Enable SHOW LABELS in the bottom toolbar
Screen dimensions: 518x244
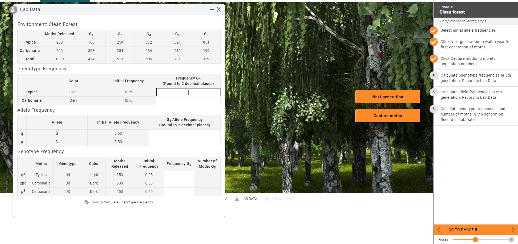tap(283, 199)
